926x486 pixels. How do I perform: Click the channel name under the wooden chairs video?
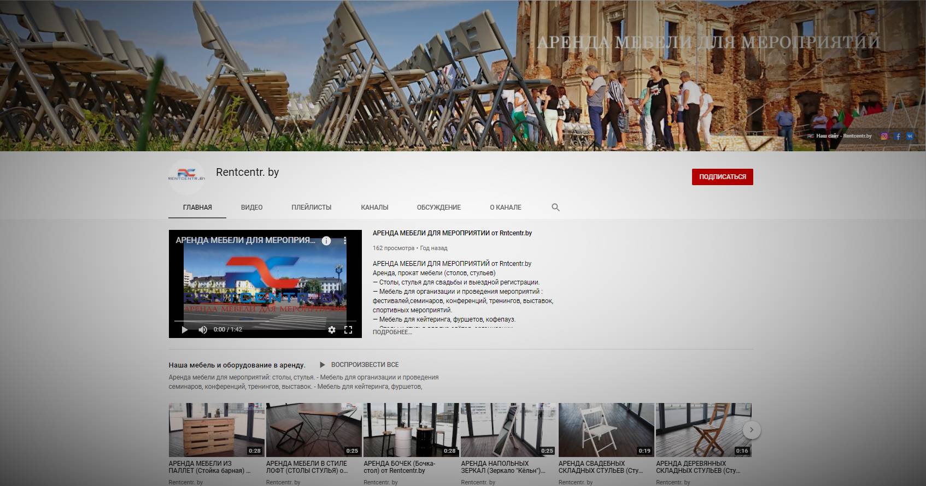pyautogui.click(x=673, y=482)
